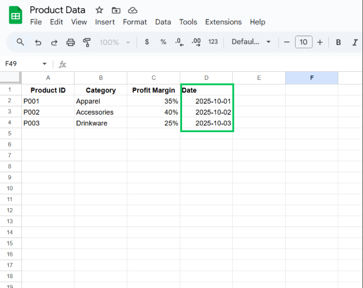
Task: Check the cloud save status icon
Action: [133, 10]
